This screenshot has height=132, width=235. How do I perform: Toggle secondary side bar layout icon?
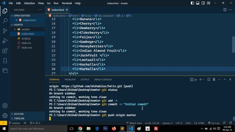click(x=203, y=3)
